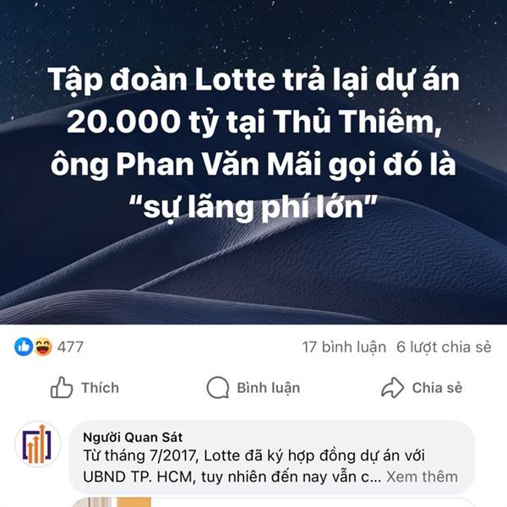This screenshot has height=507, width=507.
Task: Select the Chia sẻ text label
Action: (x=437, y=388)
